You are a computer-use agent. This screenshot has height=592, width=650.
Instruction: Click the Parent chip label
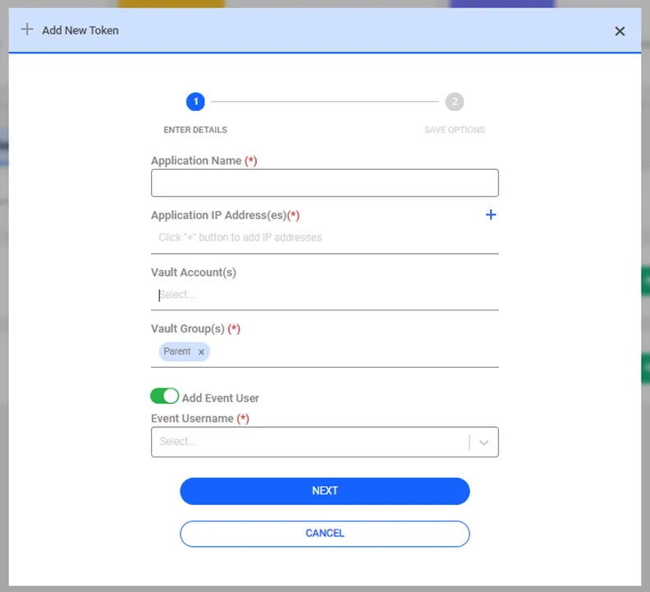point(177,351)
